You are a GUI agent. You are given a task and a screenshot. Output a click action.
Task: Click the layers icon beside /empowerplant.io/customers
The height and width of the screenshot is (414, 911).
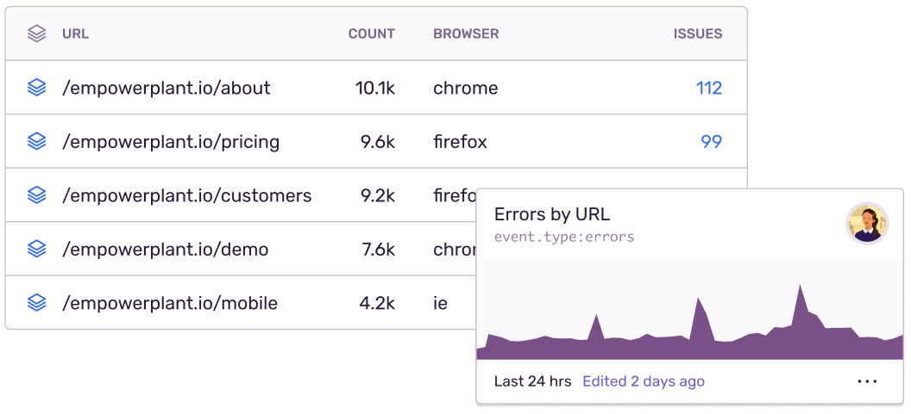point(36,195)
